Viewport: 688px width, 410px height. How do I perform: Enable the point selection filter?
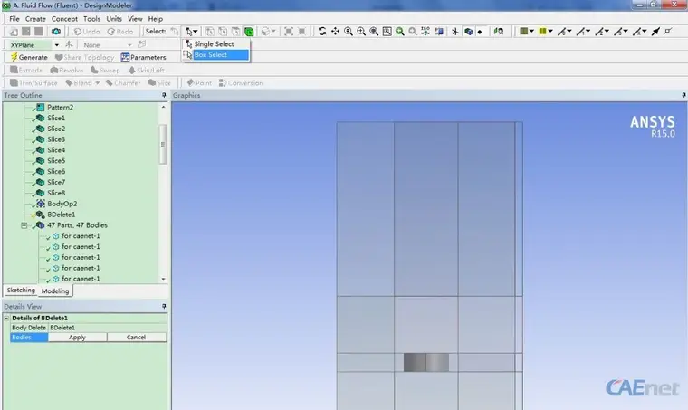210,31
